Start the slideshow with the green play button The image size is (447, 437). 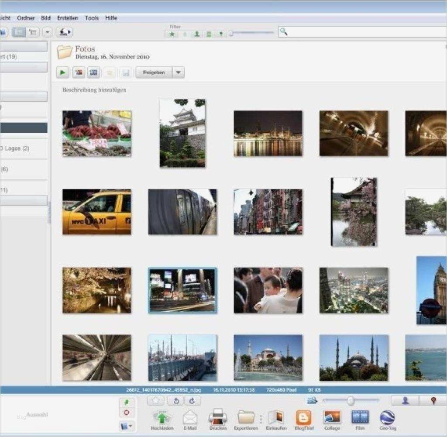coord(63,72)
